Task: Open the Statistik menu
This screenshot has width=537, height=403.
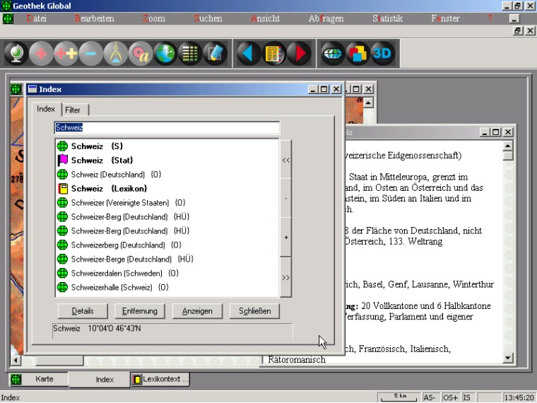Action: tap(387, 18)
